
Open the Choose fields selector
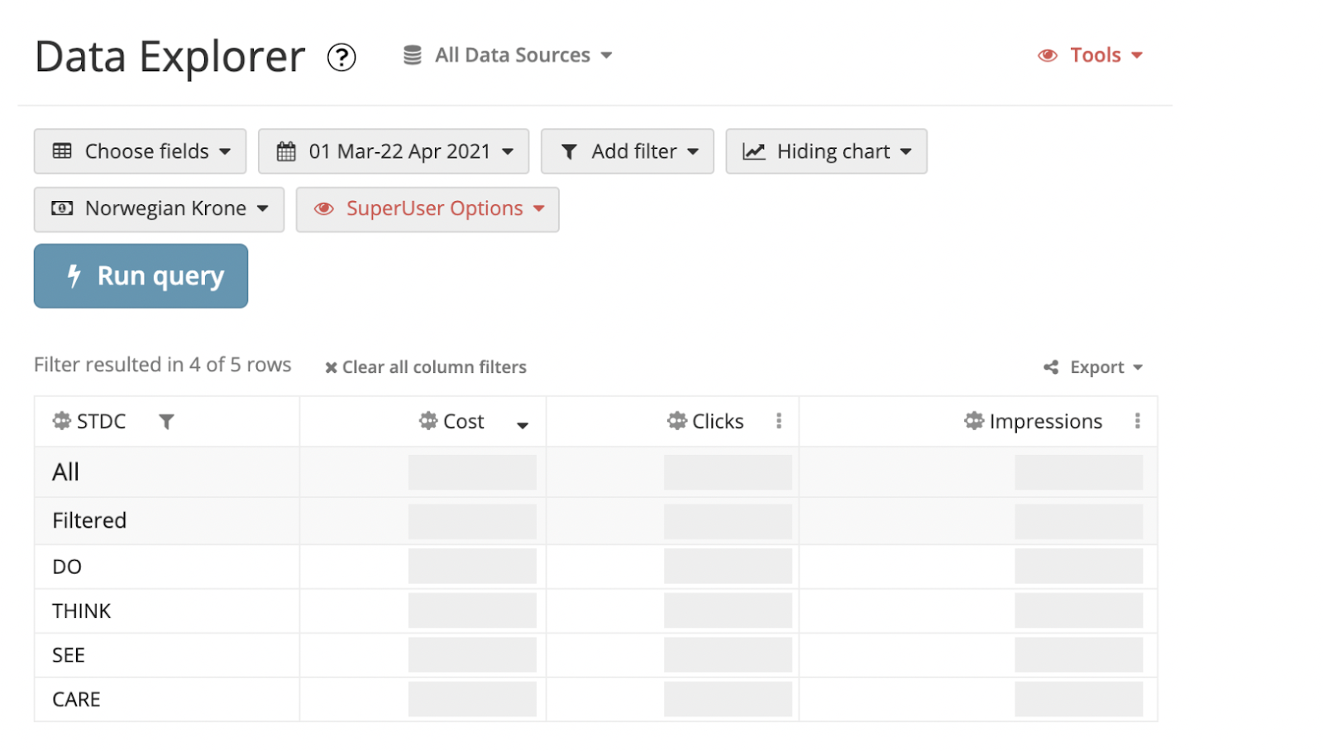point(141,151)
